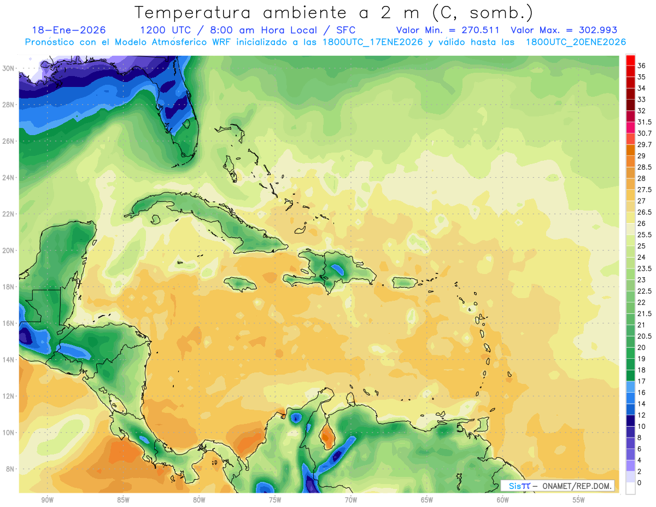Click the legend value '30.7'
The width and height of the screenshot is (656, 507).
pyautogui.click(x=645, y=133)
